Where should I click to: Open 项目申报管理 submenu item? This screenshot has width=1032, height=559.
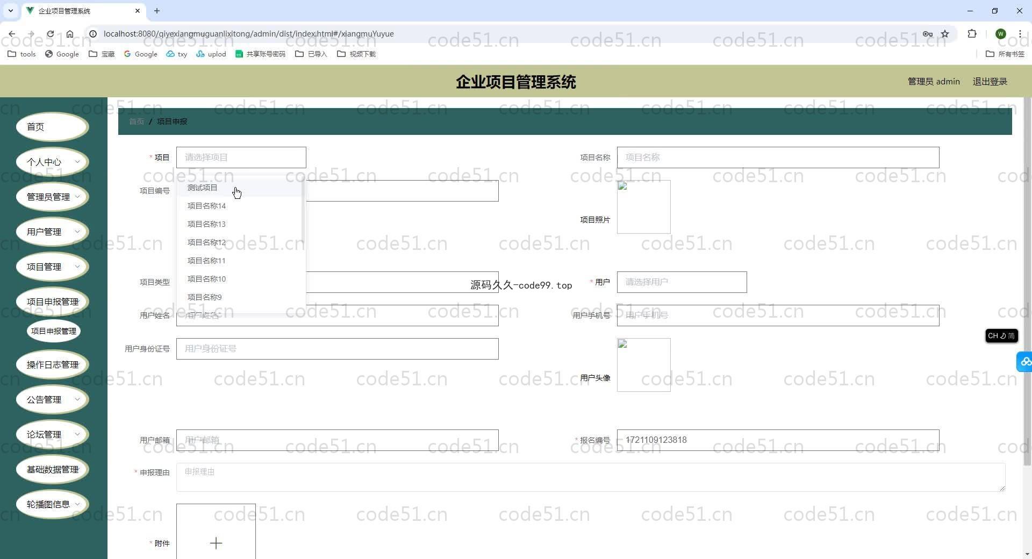[54, 331]
